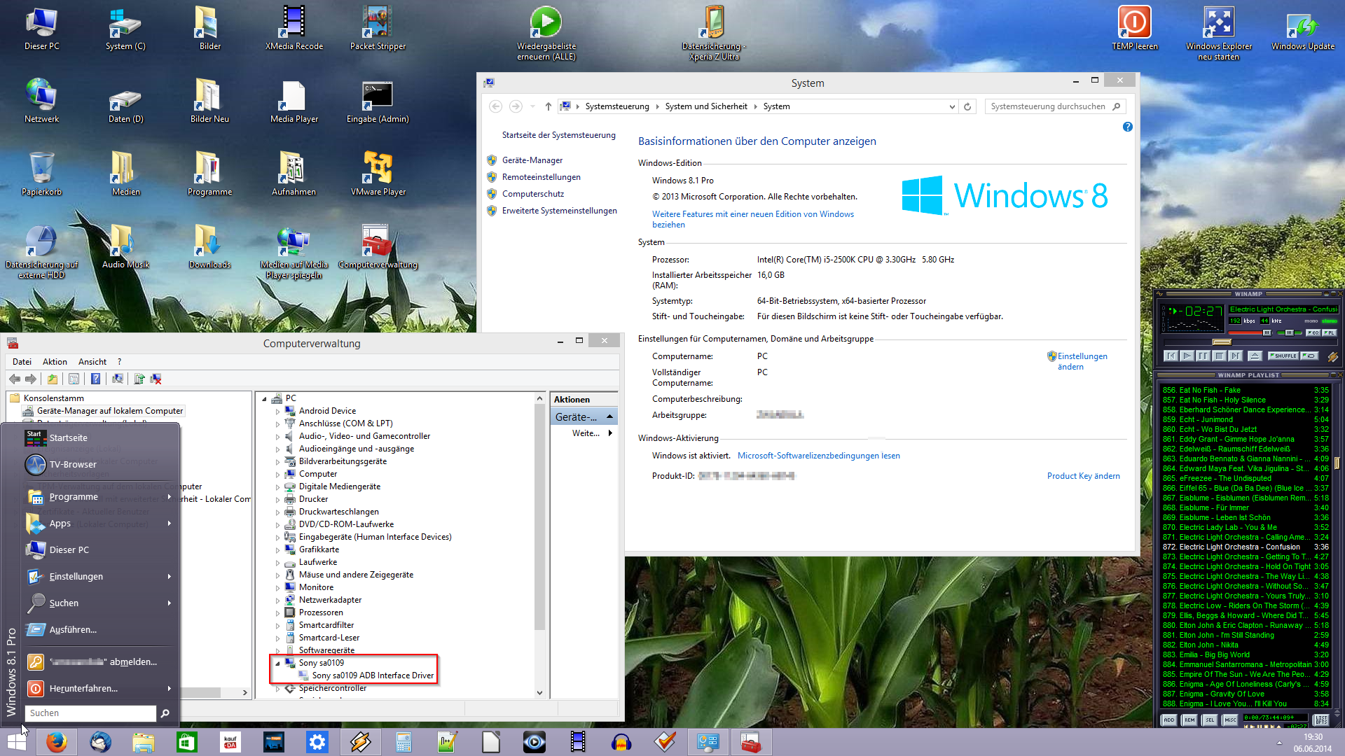1345x756 pixels.
Task: Toggle Winamp SHUFFLE mode
Action: tap(1283, 356)
